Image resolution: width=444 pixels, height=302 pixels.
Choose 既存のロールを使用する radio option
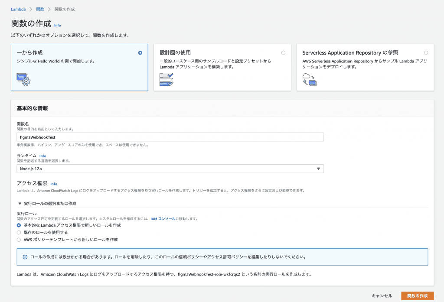tap(19, 232)
